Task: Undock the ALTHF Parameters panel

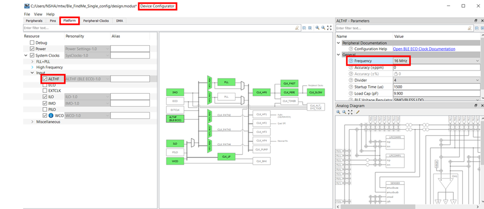Action: (475, 21)
